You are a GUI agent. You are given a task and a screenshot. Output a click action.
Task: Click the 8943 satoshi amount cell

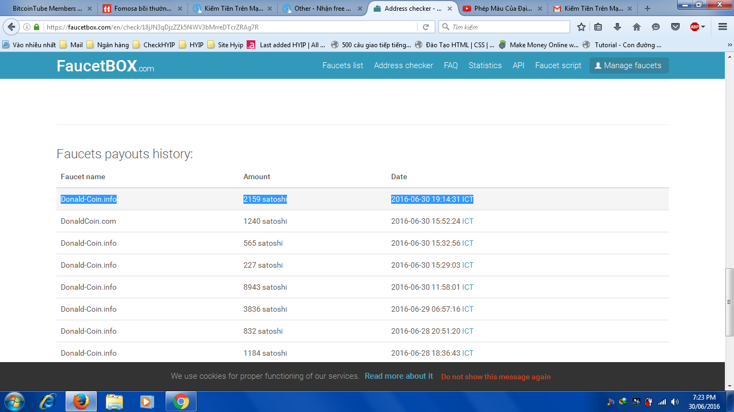pos(265,287)
